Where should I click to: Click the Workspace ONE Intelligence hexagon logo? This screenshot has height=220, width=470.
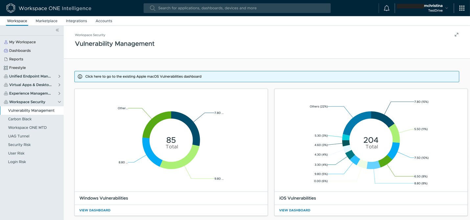click(x=11, y=8)
